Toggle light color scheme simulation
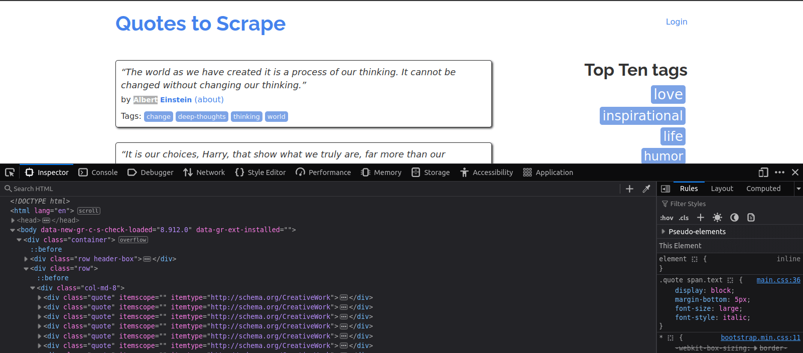 click(x=717, y=218)
